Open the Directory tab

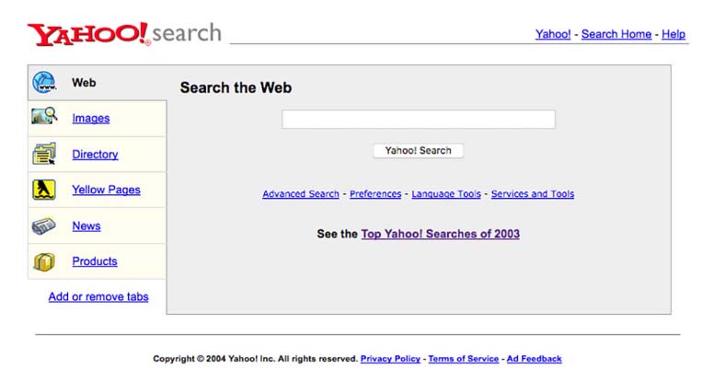95,155
